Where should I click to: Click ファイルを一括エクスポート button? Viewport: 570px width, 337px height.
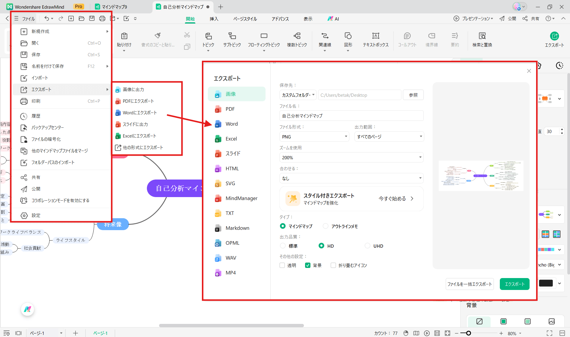[469, 284]
